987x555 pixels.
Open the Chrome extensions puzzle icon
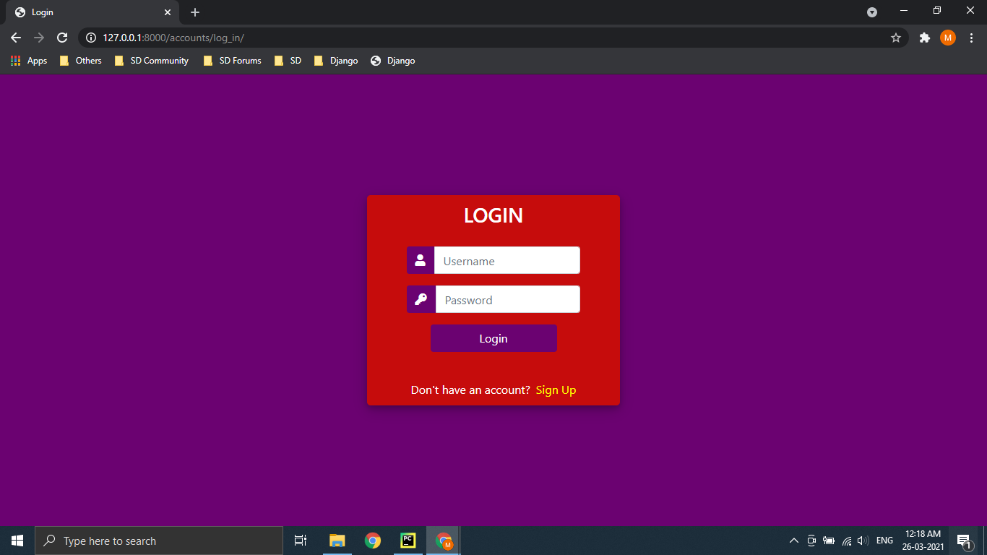coord(925,38)
